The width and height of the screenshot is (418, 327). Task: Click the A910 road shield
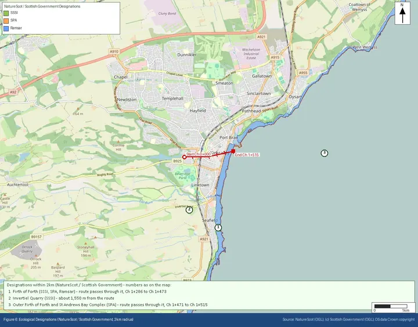[114, 52]
